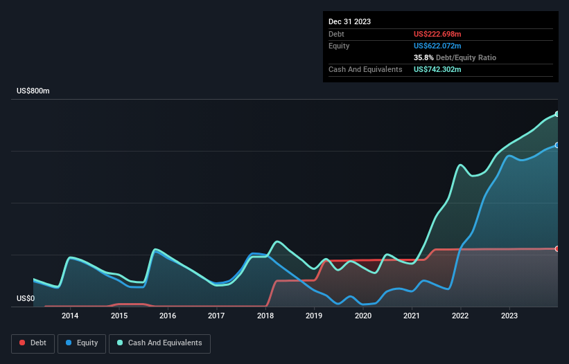Click the Dec 31 2023 tooltip date
This screenshot has width=569, height=364.
click(x=349, y=21)
